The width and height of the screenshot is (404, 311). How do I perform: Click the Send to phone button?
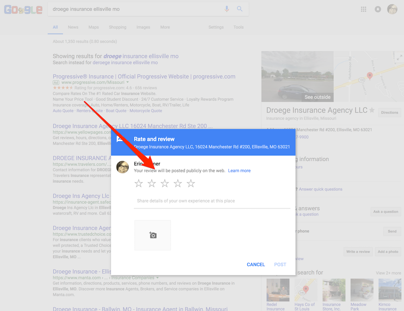point(392,231)
